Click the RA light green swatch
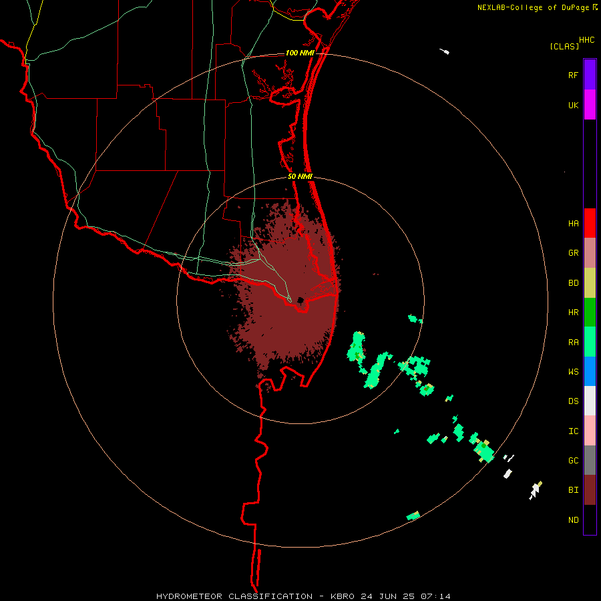This screenshot has height=601, width=601. [x=590, y=342]
